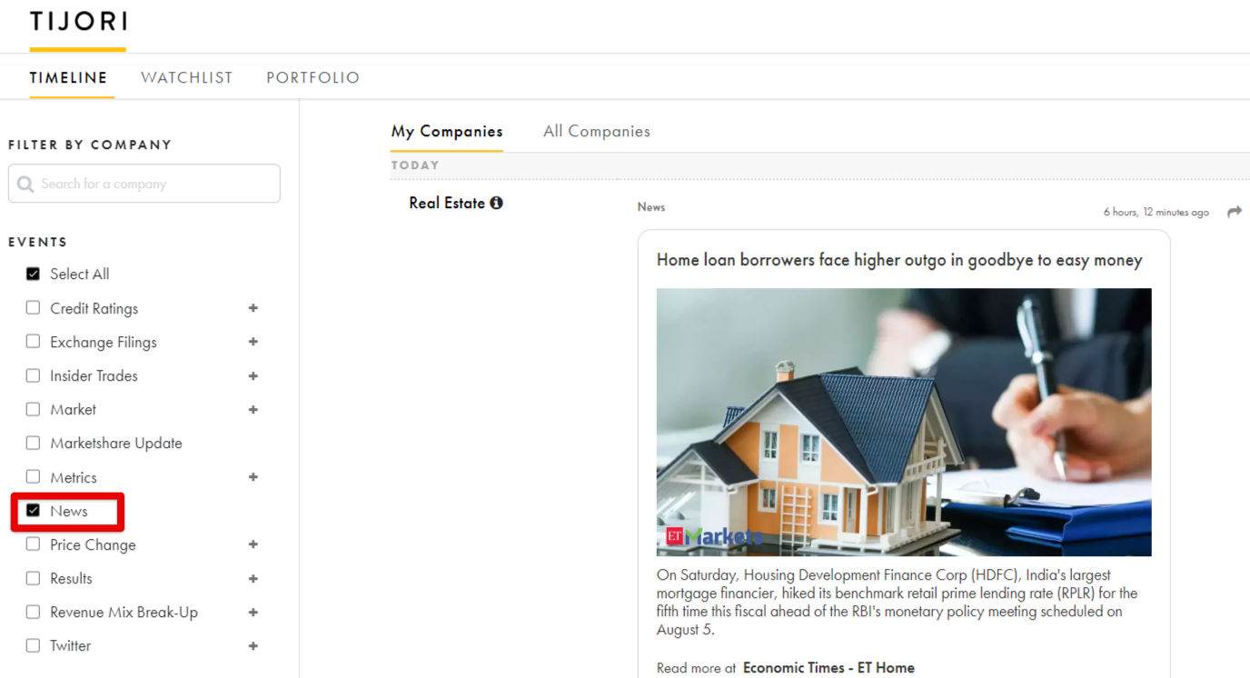Share the home loan news item
1250x678 pixels.
coord(1234,212)
